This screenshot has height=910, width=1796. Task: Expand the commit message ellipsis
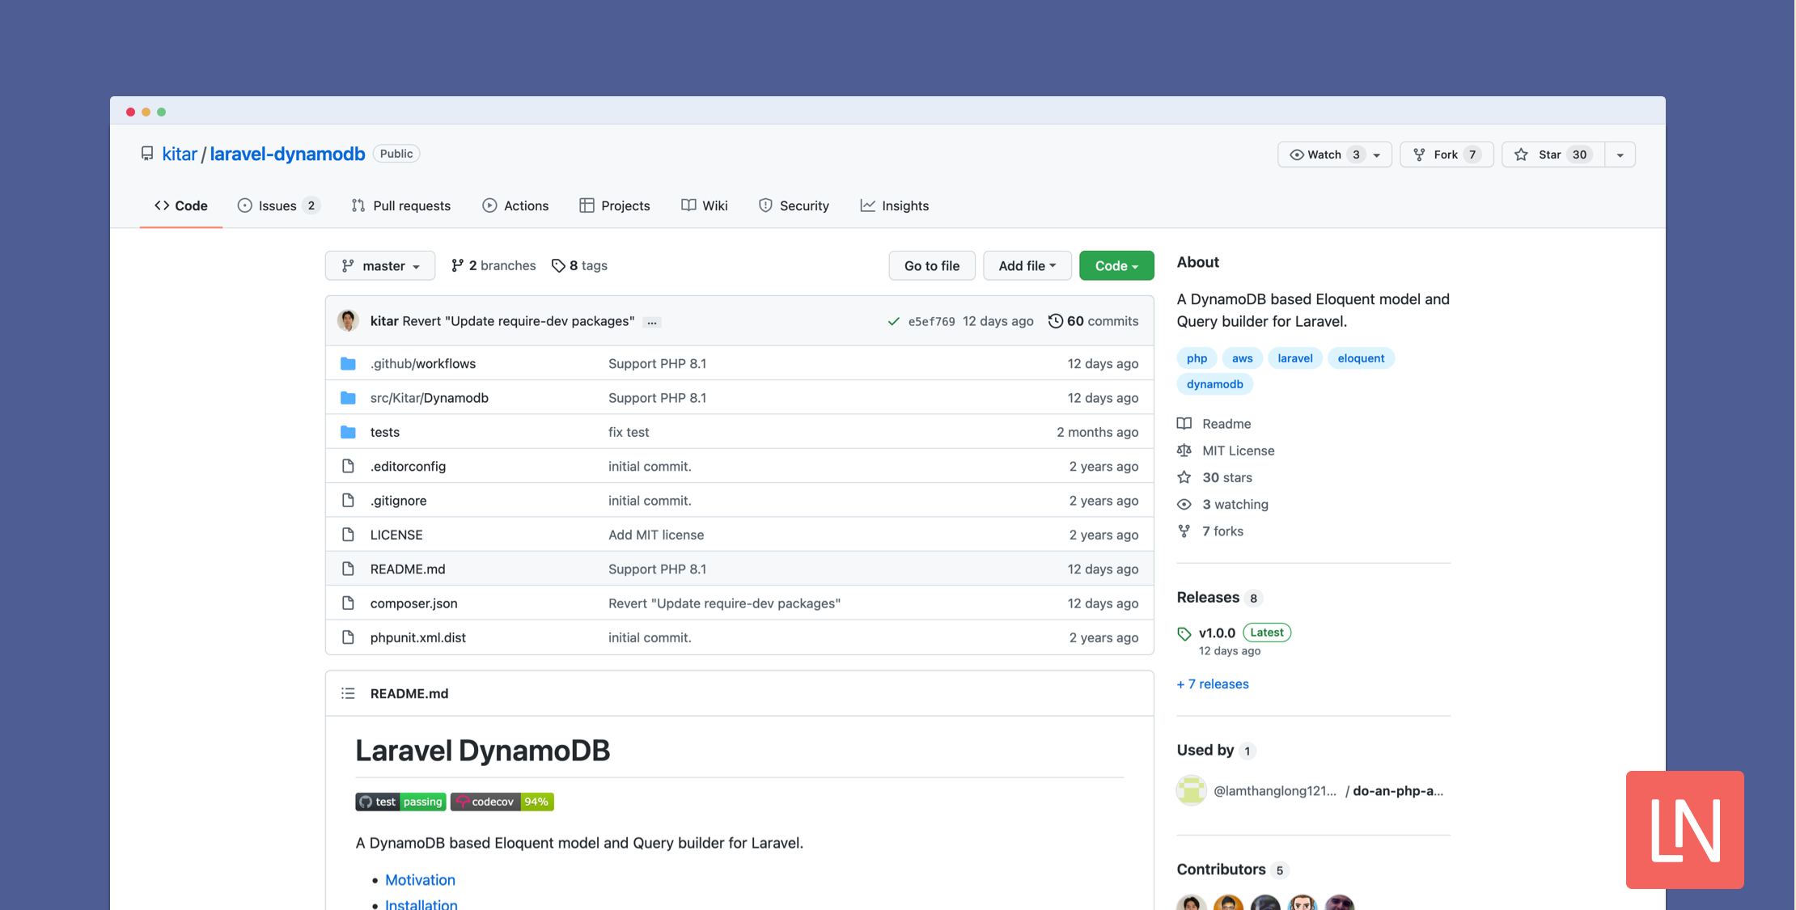pyautogui.click(x=652, y=322)
